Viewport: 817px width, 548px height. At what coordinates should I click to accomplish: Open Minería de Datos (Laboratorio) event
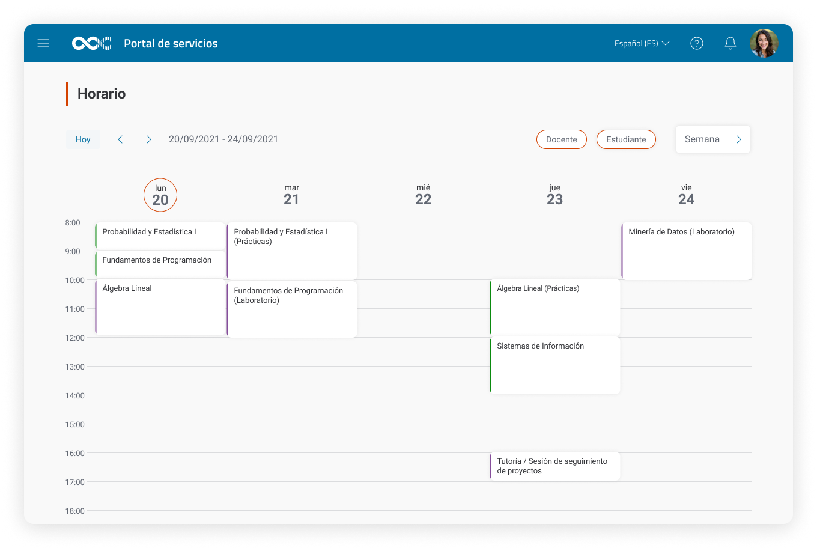click(x=686, y=251)
